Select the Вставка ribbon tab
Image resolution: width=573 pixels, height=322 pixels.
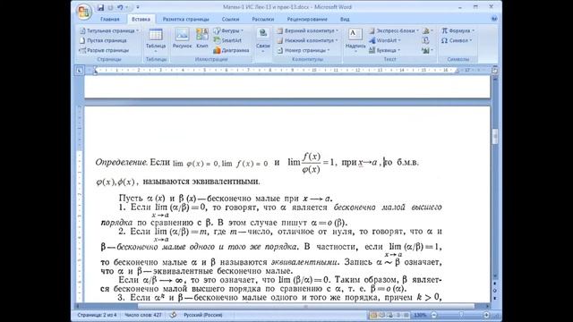tap(141, 19)
